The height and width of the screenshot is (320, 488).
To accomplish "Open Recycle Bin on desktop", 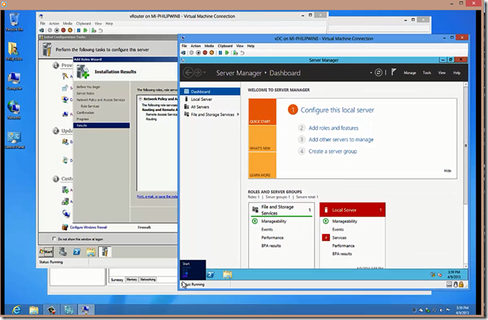I will point(14,22).
